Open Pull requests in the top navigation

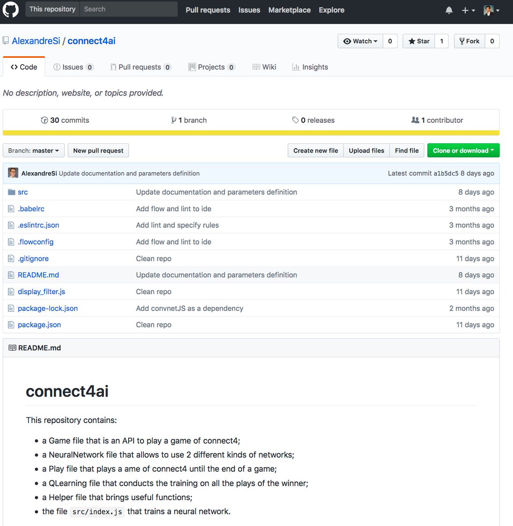point(208,10)
